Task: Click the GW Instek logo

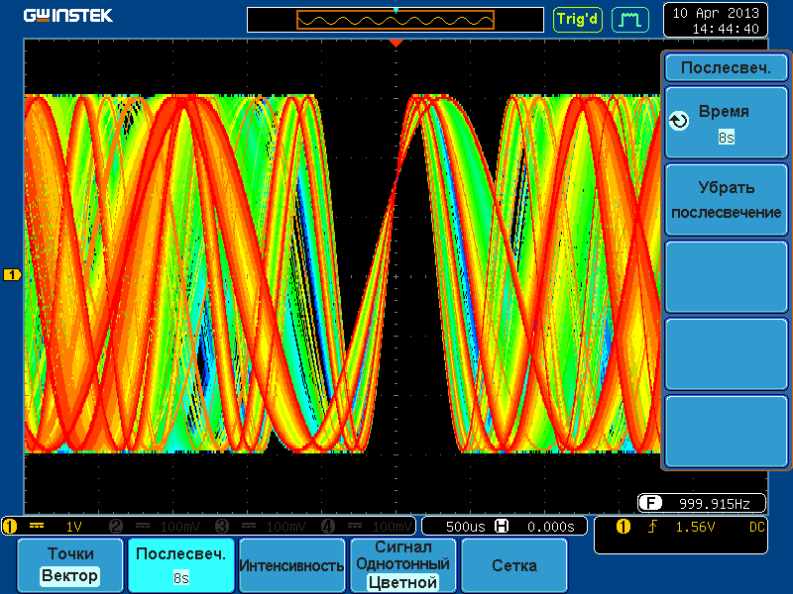Action: point(67,16)
